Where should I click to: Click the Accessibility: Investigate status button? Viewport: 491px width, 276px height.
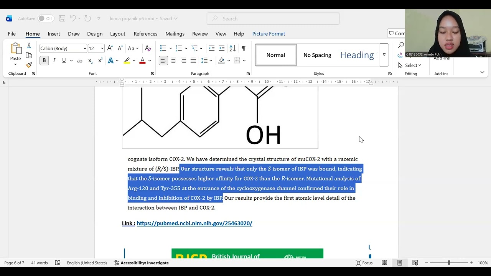[142, 263]
